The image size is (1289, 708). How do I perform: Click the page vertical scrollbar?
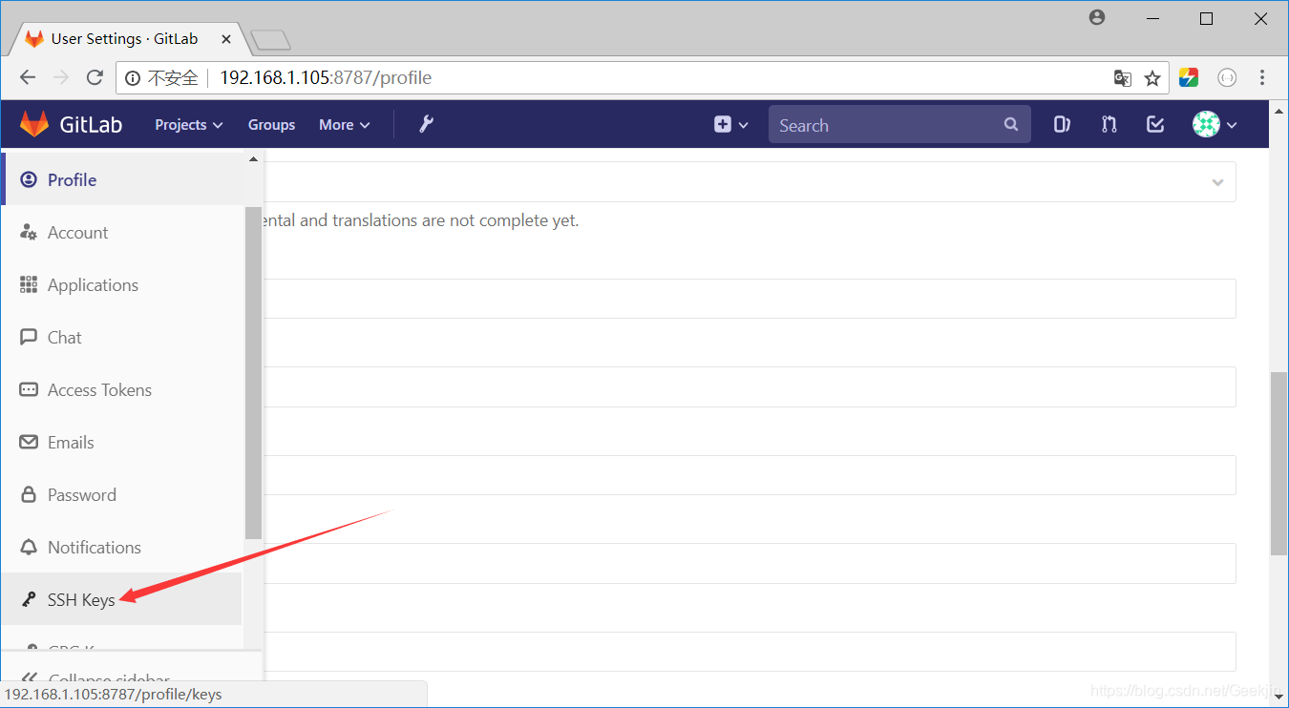(1278, 463)
